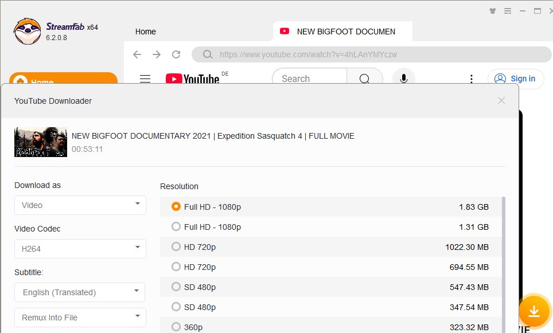Close the YouTube Downloader dialog

pyautogui.click(x=501, y=100)
